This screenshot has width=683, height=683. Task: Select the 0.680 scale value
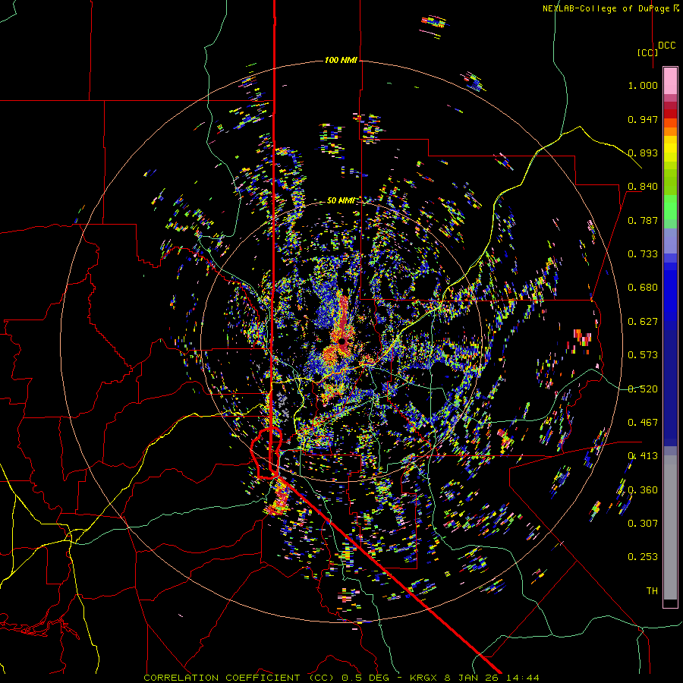(x=643, y=288)
